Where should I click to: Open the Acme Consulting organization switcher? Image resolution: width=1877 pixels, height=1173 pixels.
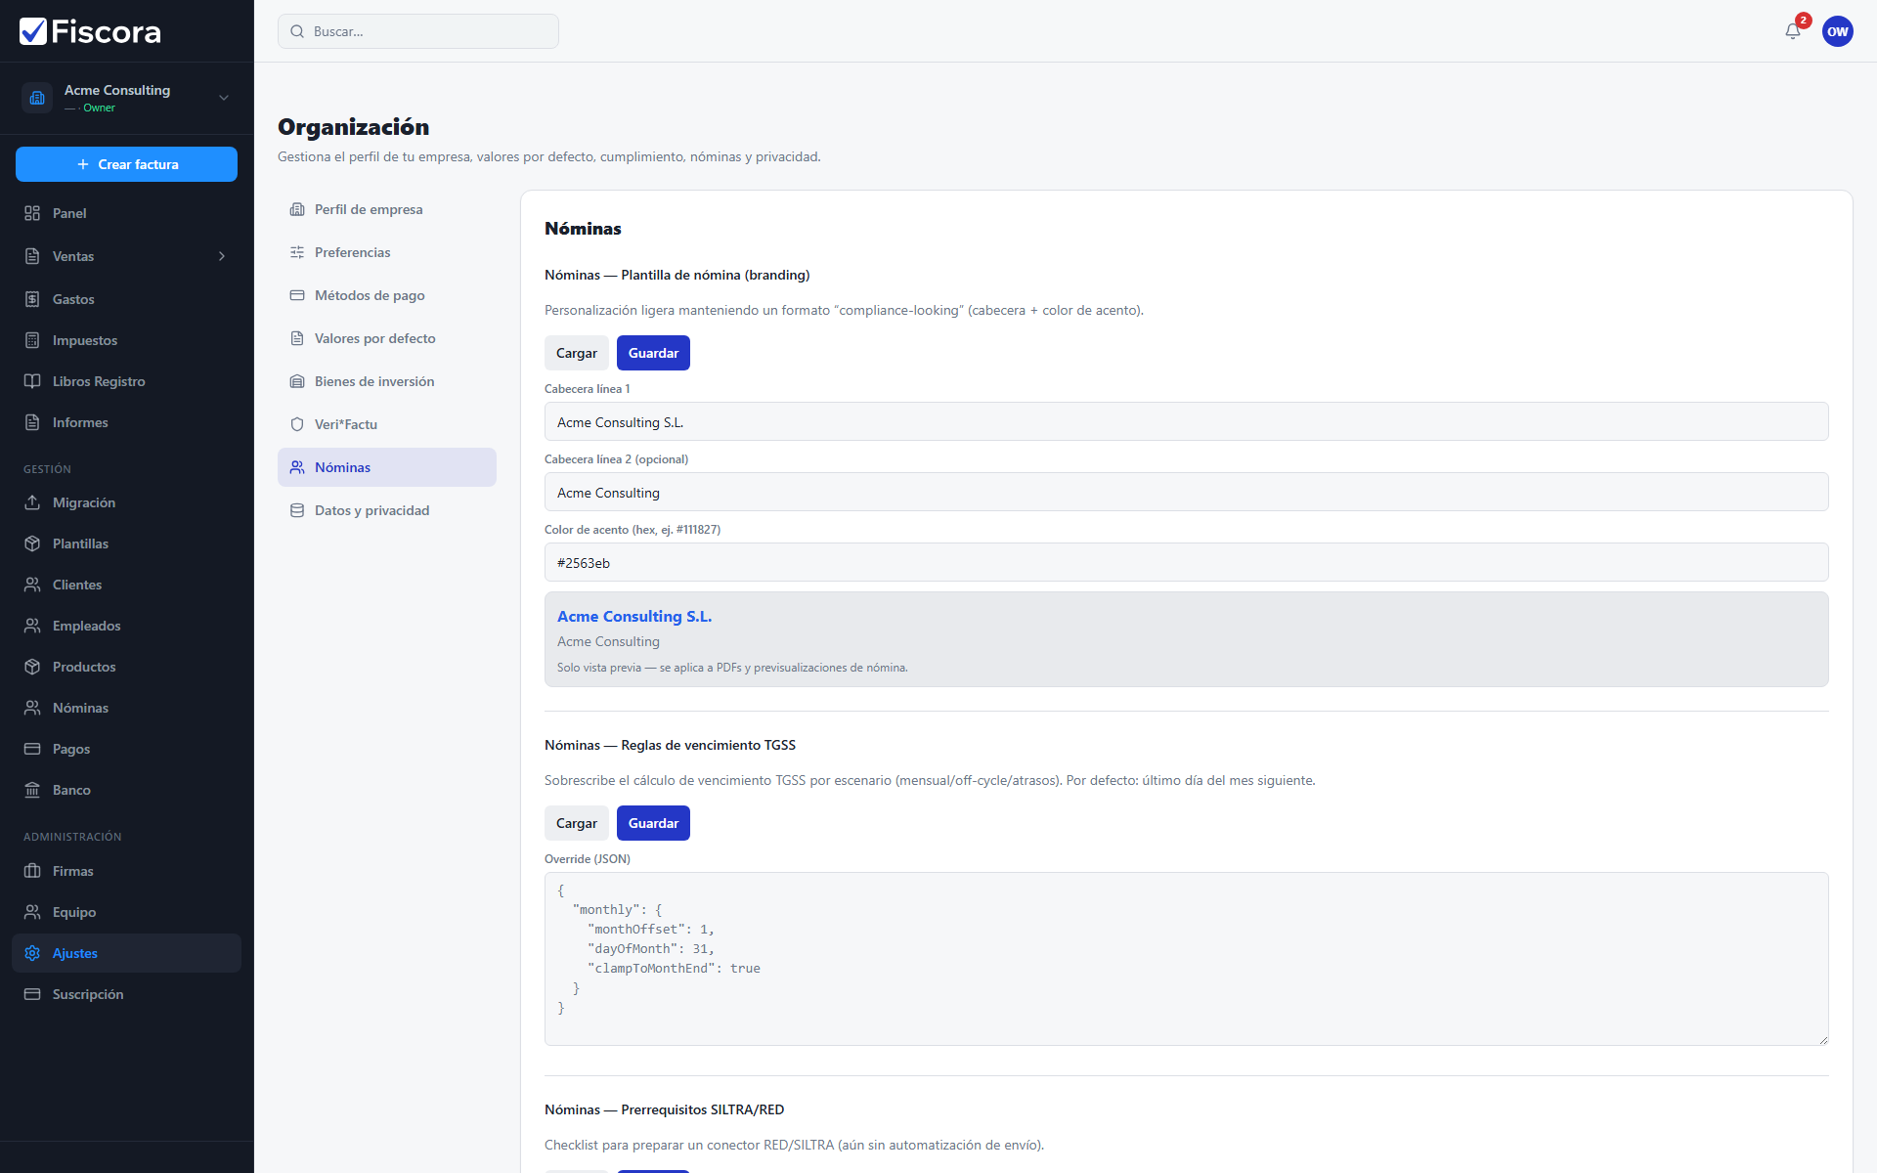pos(127,98)
